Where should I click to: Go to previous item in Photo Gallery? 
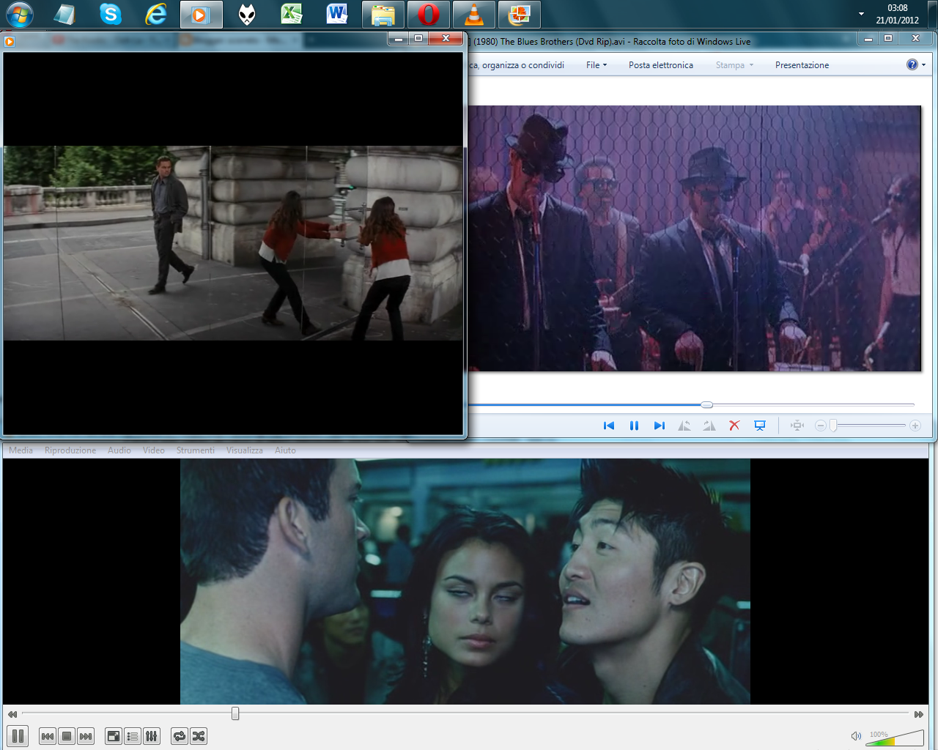(609, 426)
